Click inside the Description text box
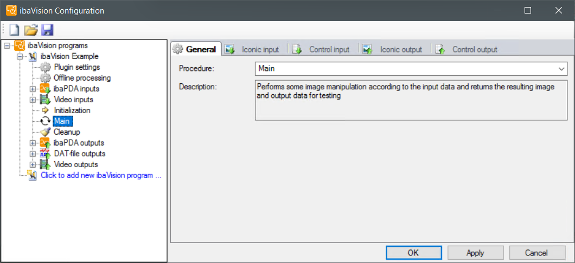The image size is (575, 263). [x=411, y=101]
